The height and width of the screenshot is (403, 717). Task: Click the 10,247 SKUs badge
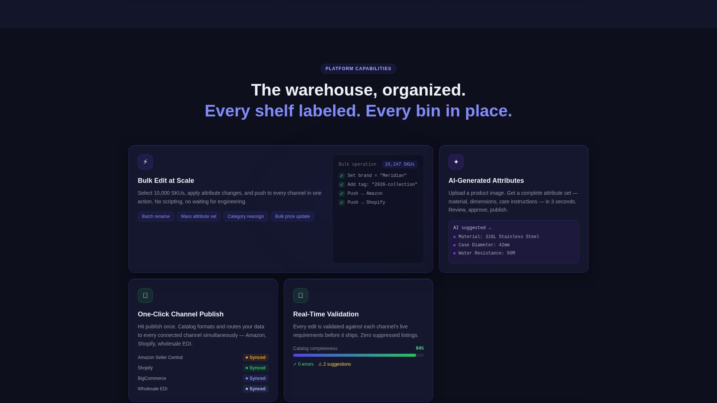pyautogui.click(x=400, y=165)
